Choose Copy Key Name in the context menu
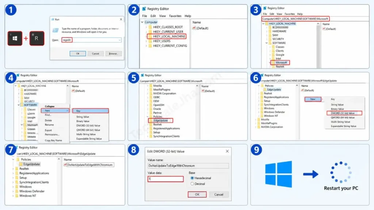 (53, 140)
